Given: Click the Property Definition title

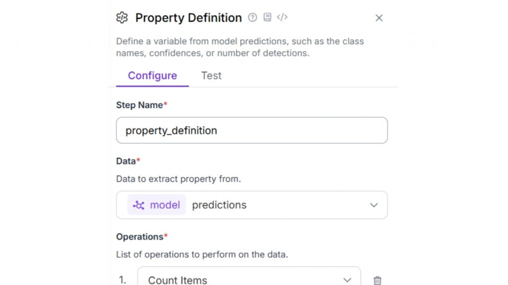Looking at the screenshot, I should tap(189, 18).
